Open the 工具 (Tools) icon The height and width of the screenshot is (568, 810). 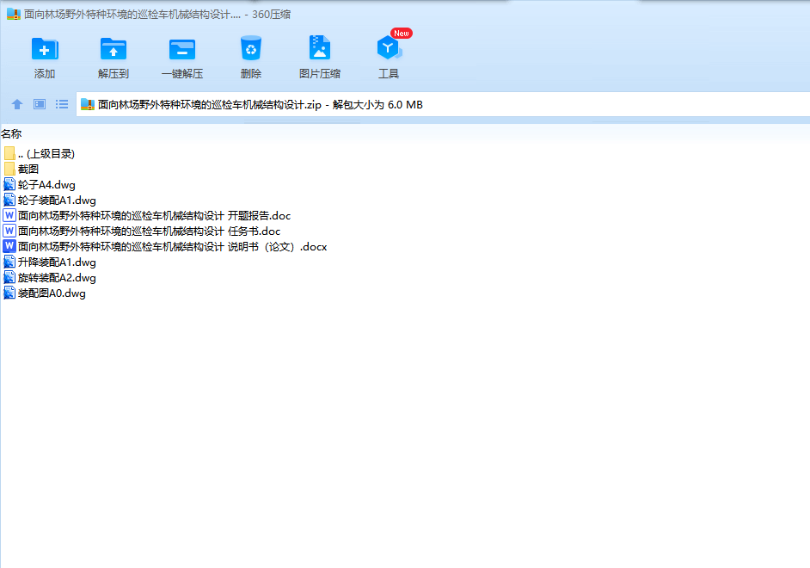click(x=389, y=47)
